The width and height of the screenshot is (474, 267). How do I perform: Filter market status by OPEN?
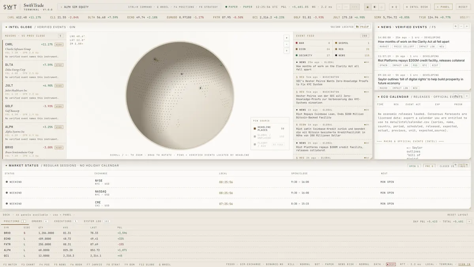(x=414, y=166)
